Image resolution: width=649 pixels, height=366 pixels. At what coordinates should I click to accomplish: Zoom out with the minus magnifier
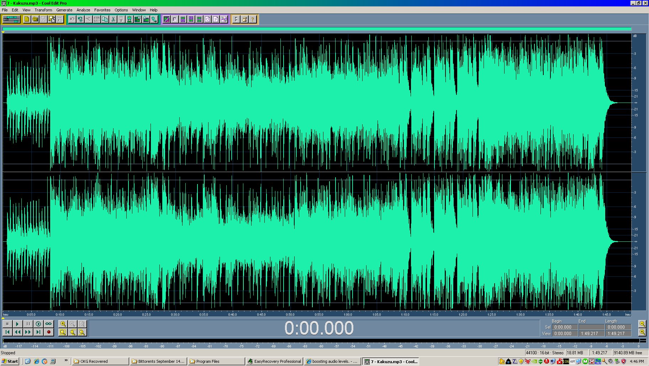pyautogui.click(x=73, y=324)
